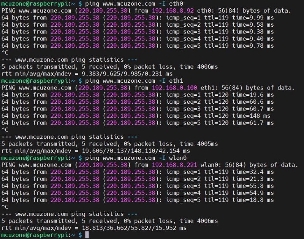Click rtt line 18.813/36.662/55.827/15.952 ms

(94, 228)
